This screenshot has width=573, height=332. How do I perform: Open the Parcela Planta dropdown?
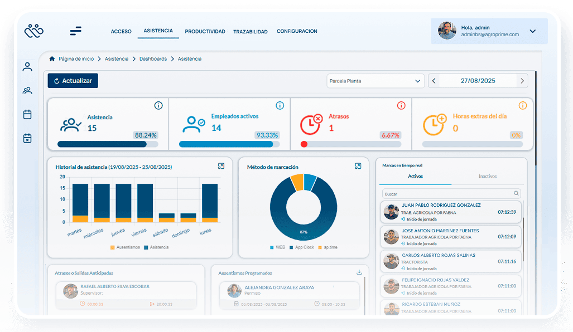[375, 81]
